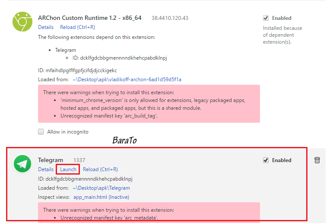The width and height of the screenshot is (336, 223).
Task: Click Telegram ID dcklfgdcbbgmennnndkhehcpabdklnpj text
Action: pyautogui.click(x=85, y=179)
